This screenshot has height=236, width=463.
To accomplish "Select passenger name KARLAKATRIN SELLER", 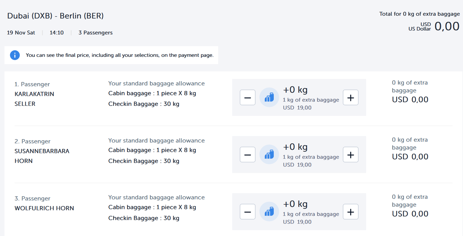I will point(34,99).
